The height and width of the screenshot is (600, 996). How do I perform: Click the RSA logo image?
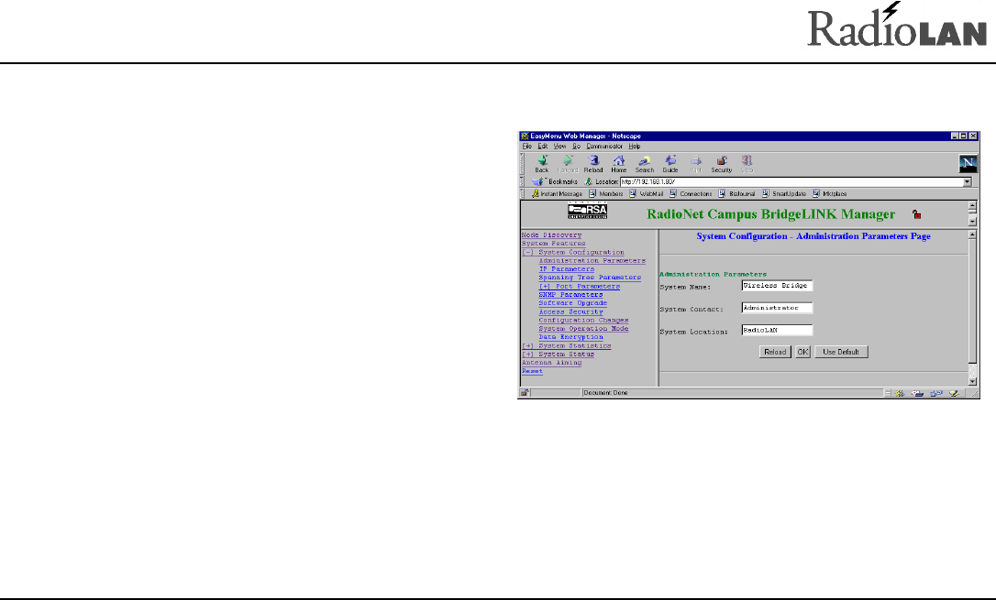(588, 211)
